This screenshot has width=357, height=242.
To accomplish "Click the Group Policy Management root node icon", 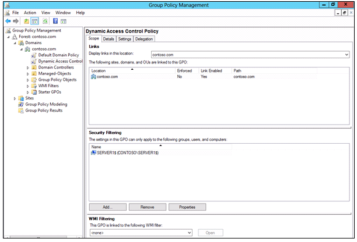I will click(8, 30).
